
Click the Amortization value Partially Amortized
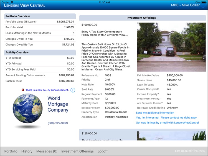(116, 117)
